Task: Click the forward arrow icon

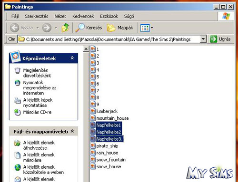Action: (47, 28)
